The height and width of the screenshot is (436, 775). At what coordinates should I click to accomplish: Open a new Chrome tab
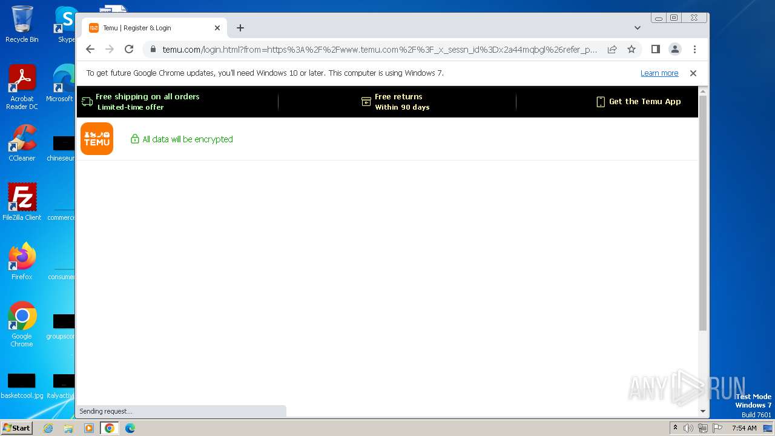240,28
